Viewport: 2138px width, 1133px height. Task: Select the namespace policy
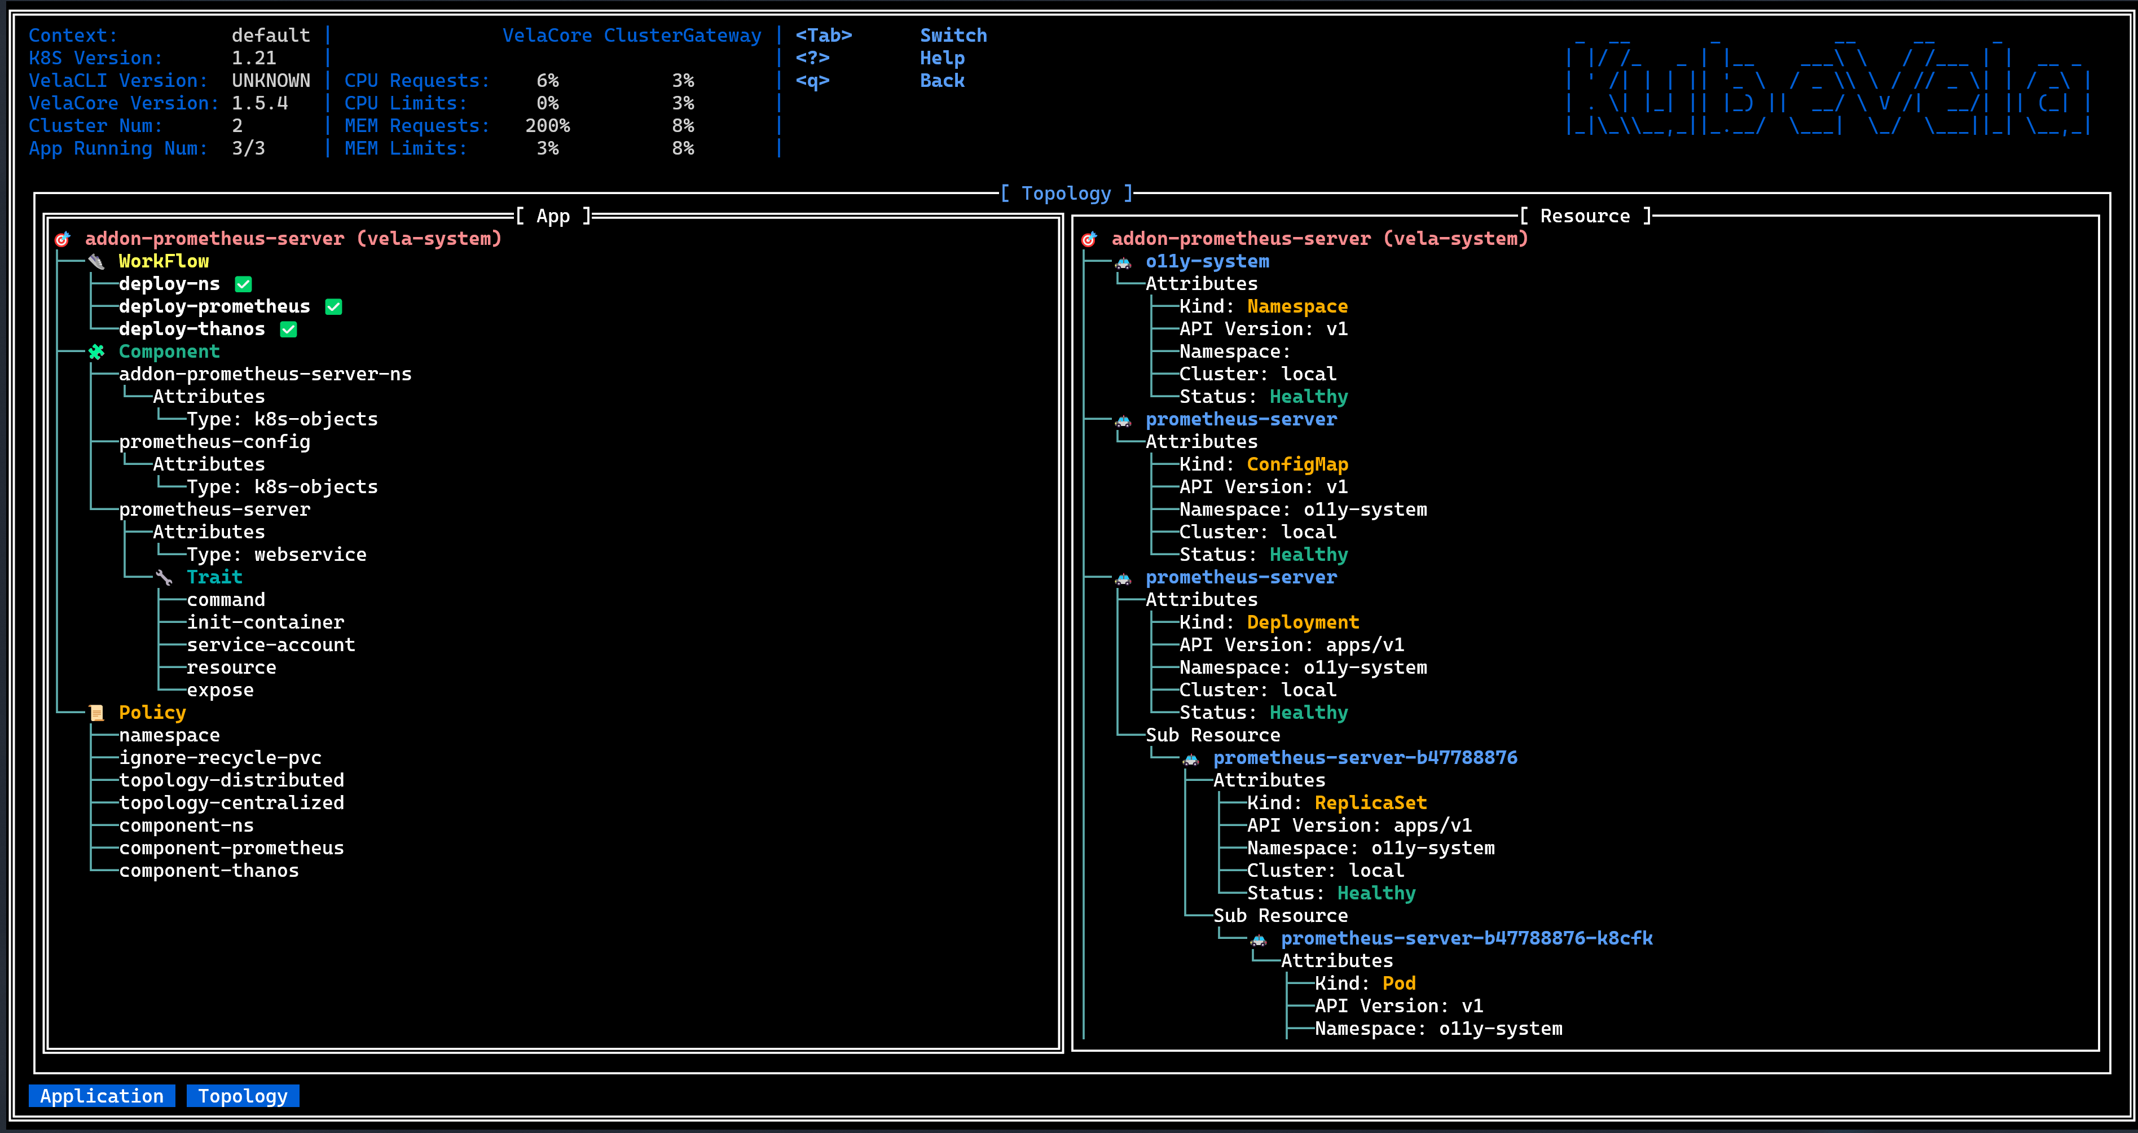click(169, 735)
